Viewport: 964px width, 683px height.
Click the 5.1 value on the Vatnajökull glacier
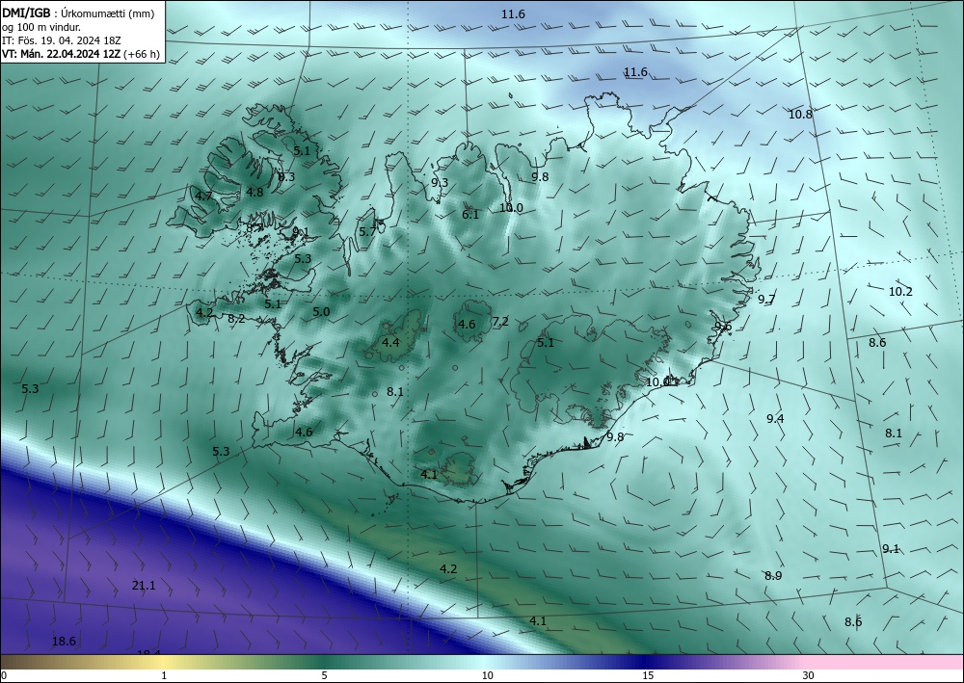click(x=546, y=343)
